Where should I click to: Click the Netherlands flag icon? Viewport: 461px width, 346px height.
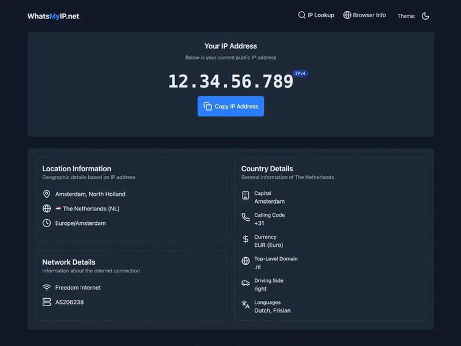pos(58,209)
